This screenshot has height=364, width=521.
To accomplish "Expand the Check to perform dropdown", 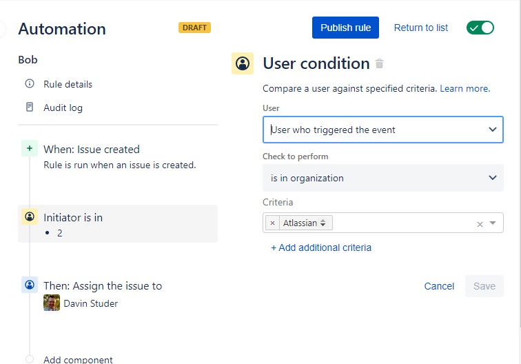I will point(383,178).
